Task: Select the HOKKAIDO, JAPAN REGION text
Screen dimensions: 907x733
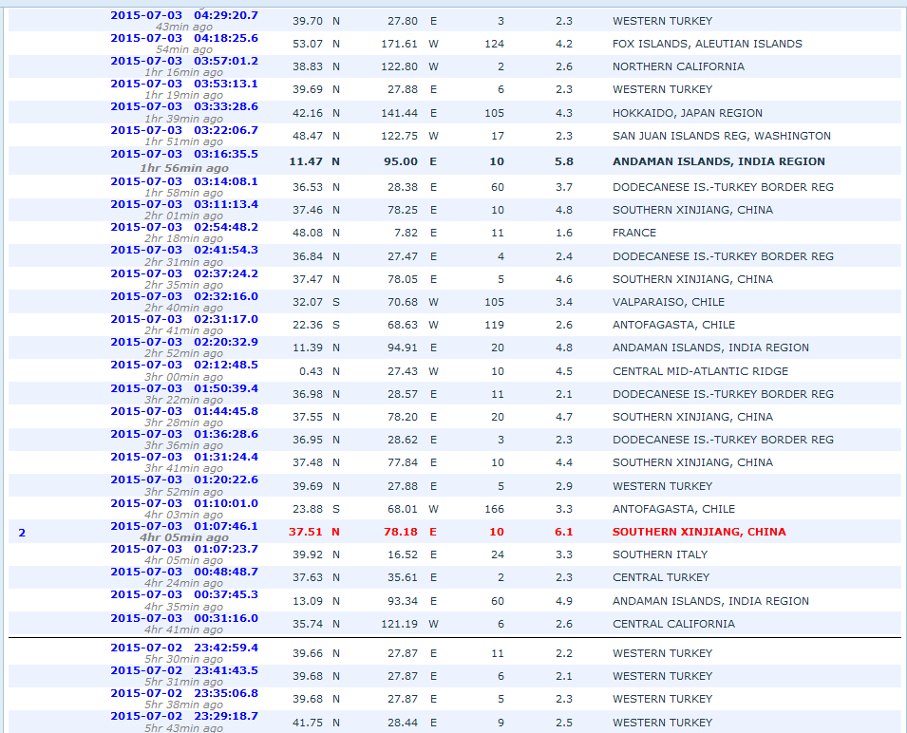Action: [688, 113]
